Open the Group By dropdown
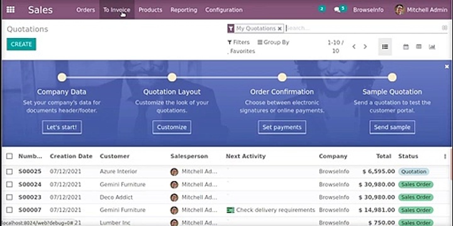 [273, 42]
